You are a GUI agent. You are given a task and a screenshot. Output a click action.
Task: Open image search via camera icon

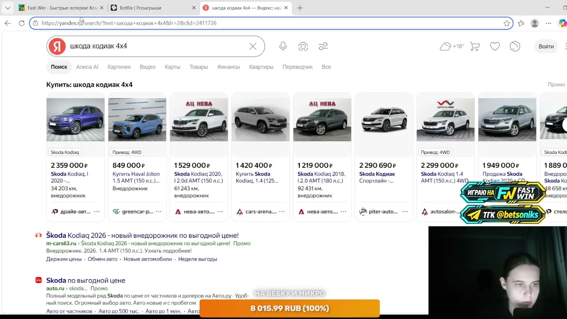pyautogui.click(x=303, y=46)
